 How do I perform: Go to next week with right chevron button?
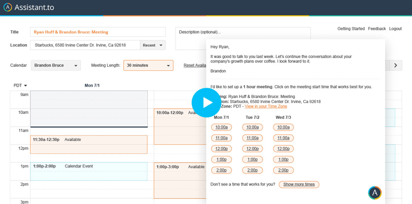(x=396, y=66)
